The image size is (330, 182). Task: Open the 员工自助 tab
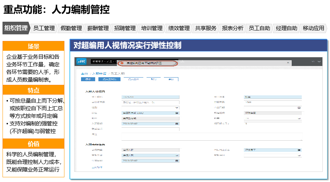(x=259, y=28)
